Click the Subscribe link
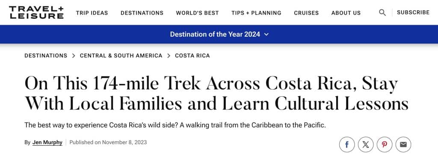438x164 pixels. 413,12
